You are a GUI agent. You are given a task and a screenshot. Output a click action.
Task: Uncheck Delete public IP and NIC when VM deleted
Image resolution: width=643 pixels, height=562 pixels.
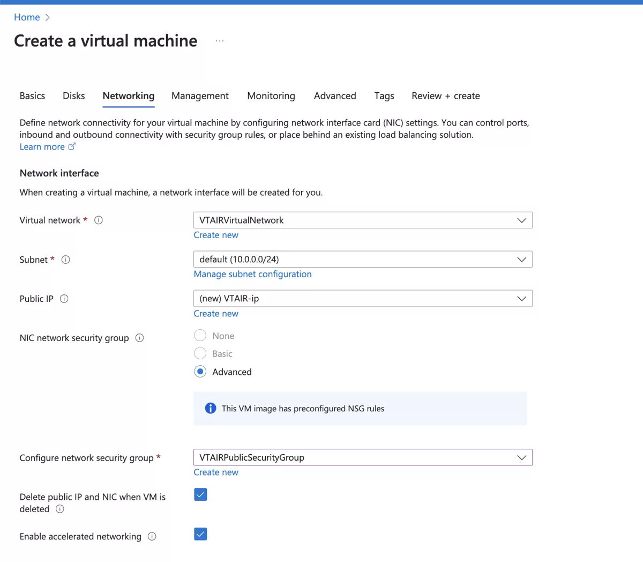(x=200, y=494)
